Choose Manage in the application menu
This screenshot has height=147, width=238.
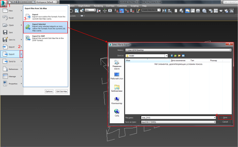click(12, 76)
